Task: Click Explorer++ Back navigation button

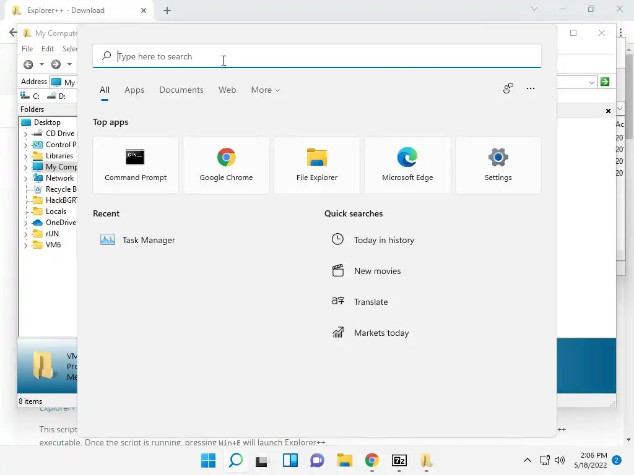Action: pos(28,64)
